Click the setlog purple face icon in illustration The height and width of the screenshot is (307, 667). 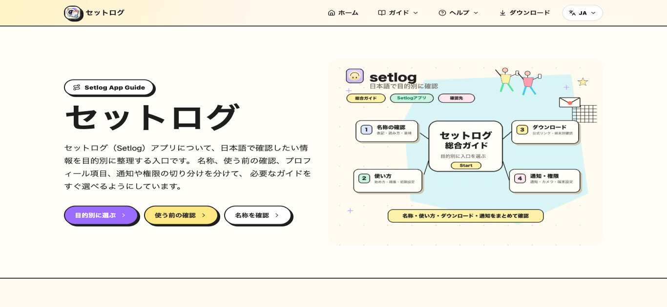[x=355, y=76]
